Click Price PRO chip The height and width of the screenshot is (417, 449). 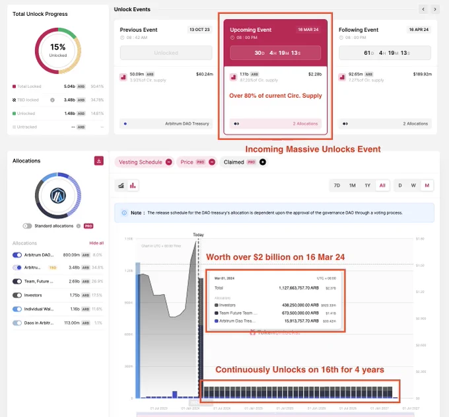[197, 162]
